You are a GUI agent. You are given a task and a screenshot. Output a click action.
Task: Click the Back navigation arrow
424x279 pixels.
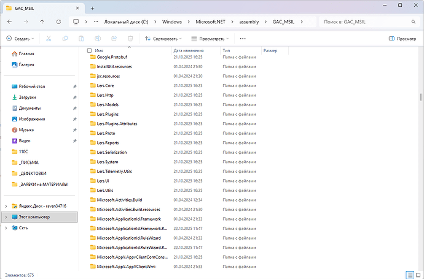[x=10, y=21]
